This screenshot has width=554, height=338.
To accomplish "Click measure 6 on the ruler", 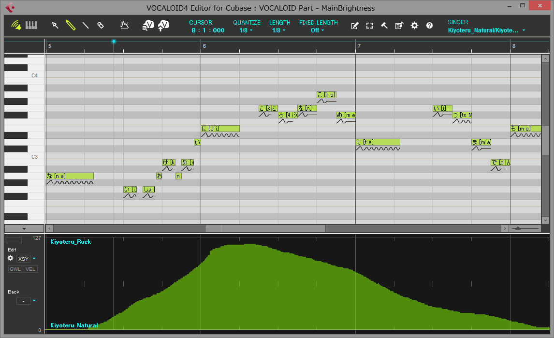I will [204, 46].
